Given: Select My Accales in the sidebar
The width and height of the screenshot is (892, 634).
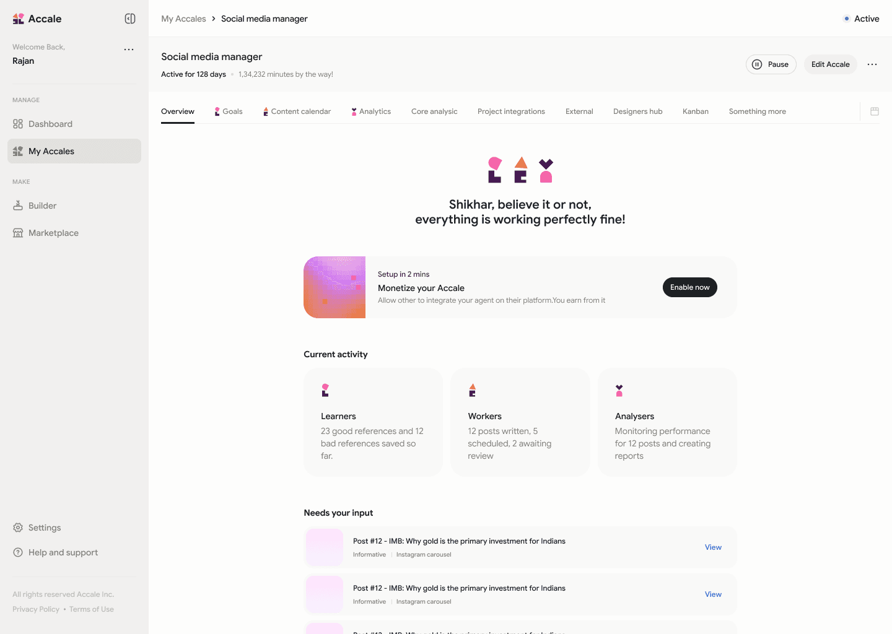Looking at the screenshot, I should click(x=74, y=151).
